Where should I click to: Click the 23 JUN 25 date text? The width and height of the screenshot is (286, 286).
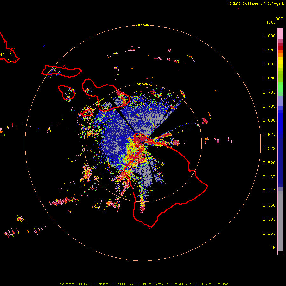[199, 284]
